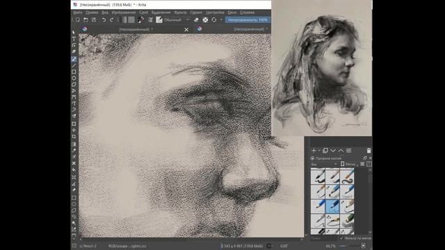The image size is (445, 250).
Task: Click the save document icon
Action: pos(94,20)
